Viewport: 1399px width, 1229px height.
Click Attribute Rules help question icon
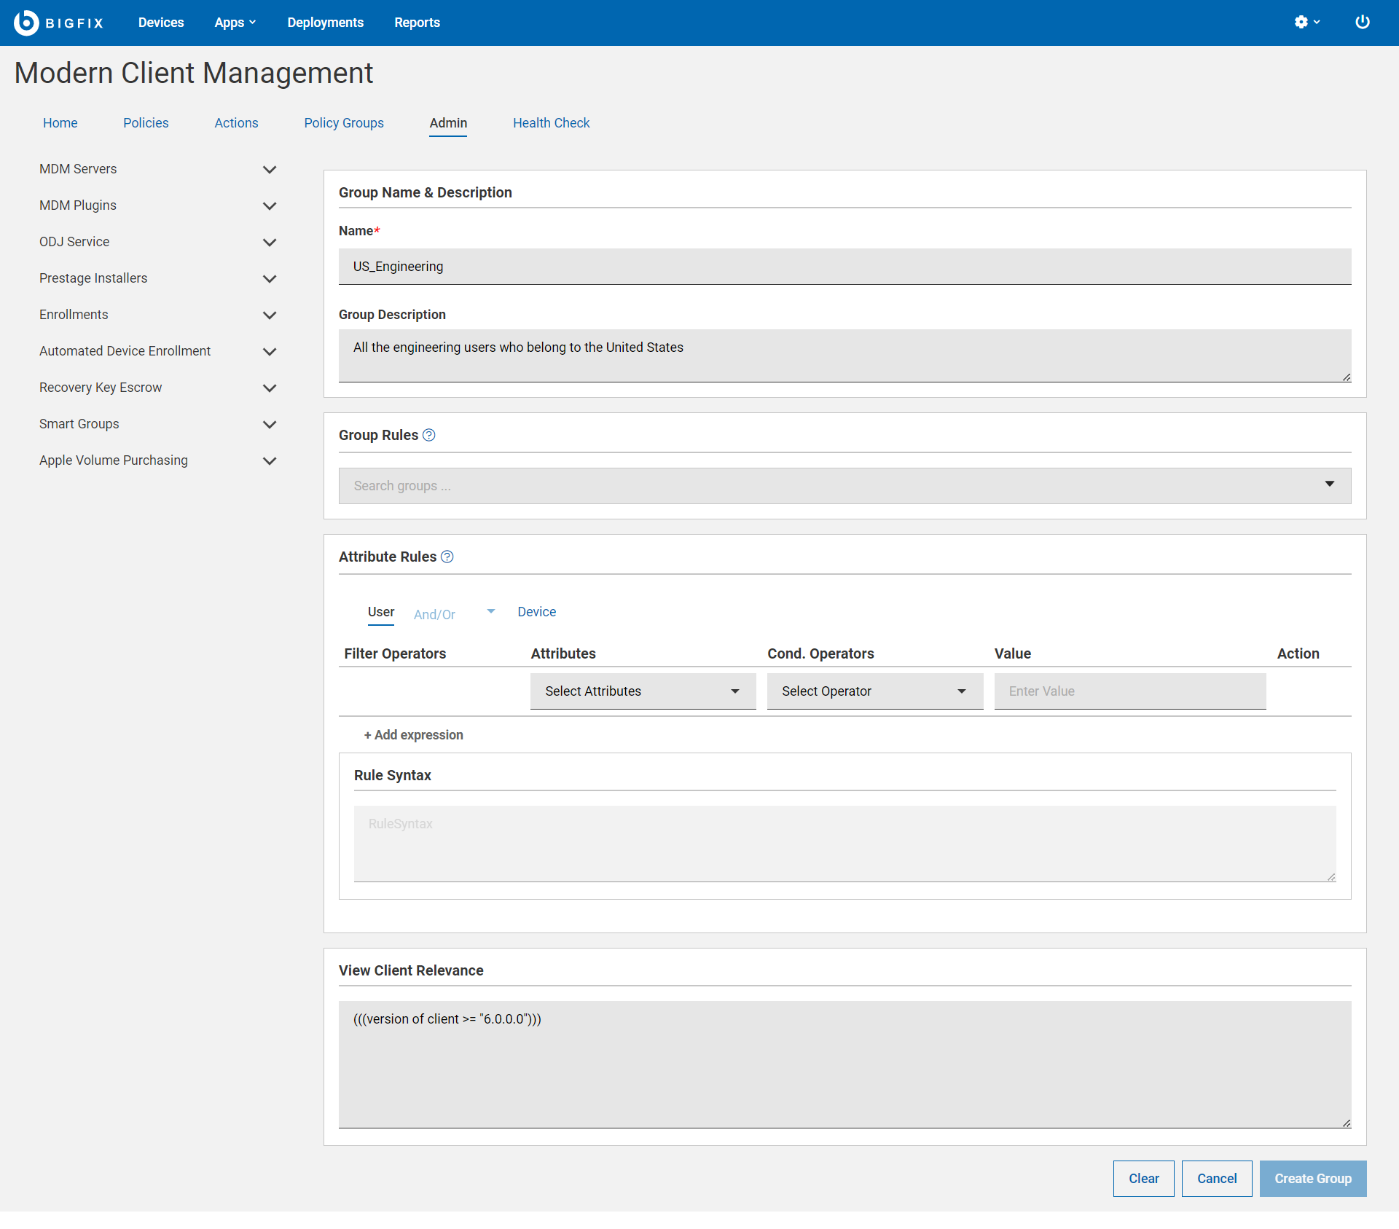(x=447, y=557)
